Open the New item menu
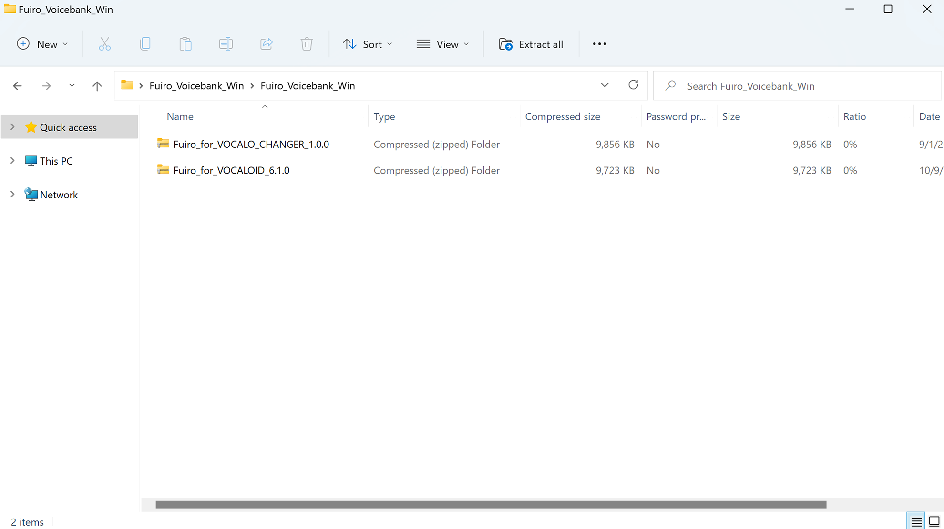The height and width of the screenshot is (529, 944). pos(42,44)
